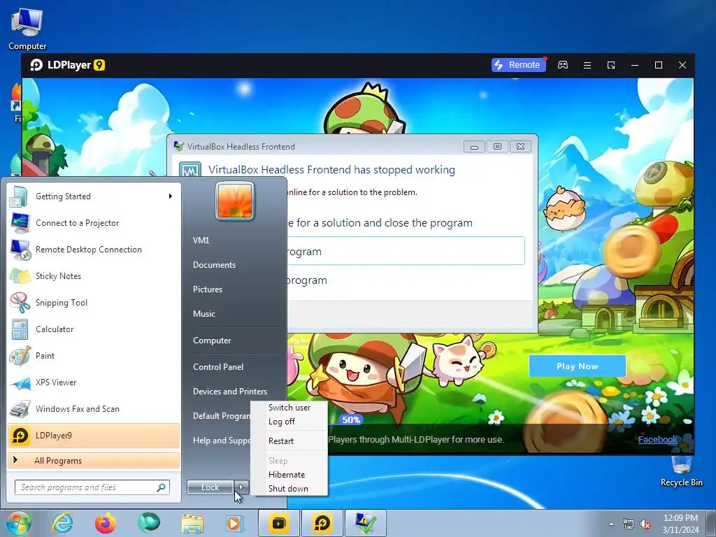Open Calculator from Start menu
Screen dimensions: 716x537
[x=93, y=329]
